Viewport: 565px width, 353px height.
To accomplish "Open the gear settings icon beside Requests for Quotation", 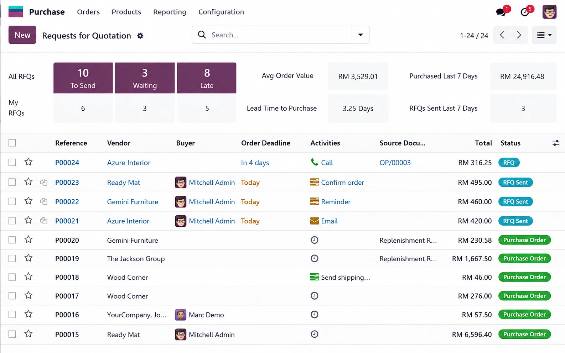I will pos(140,36).
